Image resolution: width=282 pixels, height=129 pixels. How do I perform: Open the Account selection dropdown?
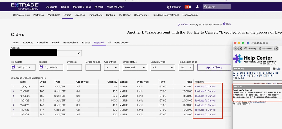(x=46, y=53)
